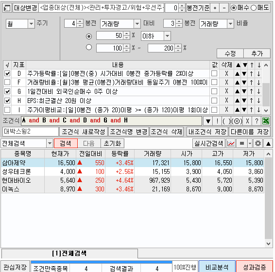Select the 삼아제약 row
The image size is (275, 272).
[x=133, y=163]
